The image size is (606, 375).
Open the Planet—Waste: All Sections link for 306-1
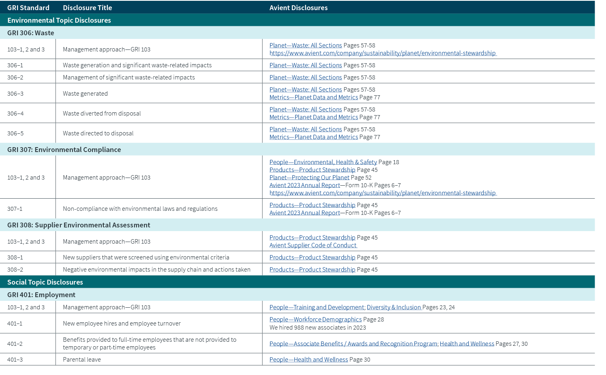[x=306, y=65]
